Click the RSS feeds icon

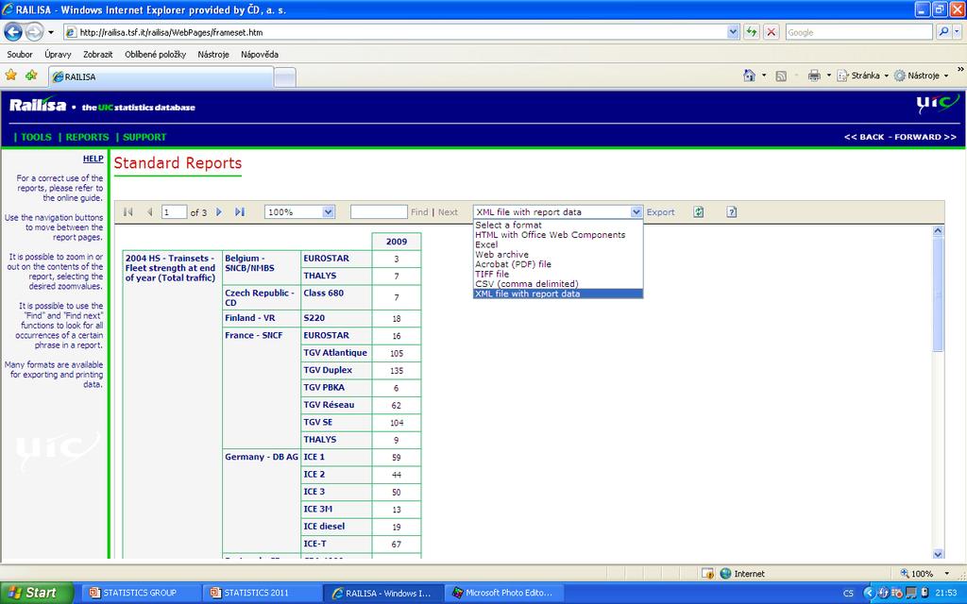(781, 75)
